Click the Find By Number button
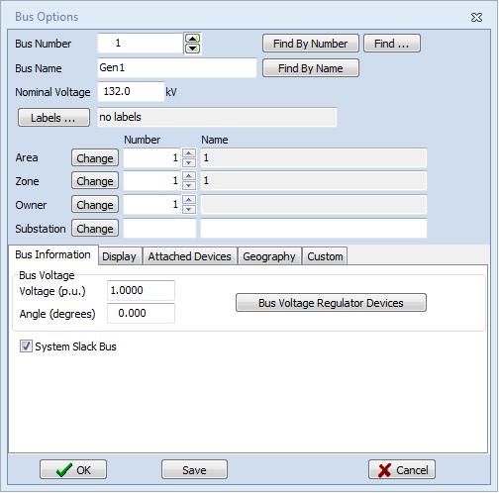 [x=311, y=44]
